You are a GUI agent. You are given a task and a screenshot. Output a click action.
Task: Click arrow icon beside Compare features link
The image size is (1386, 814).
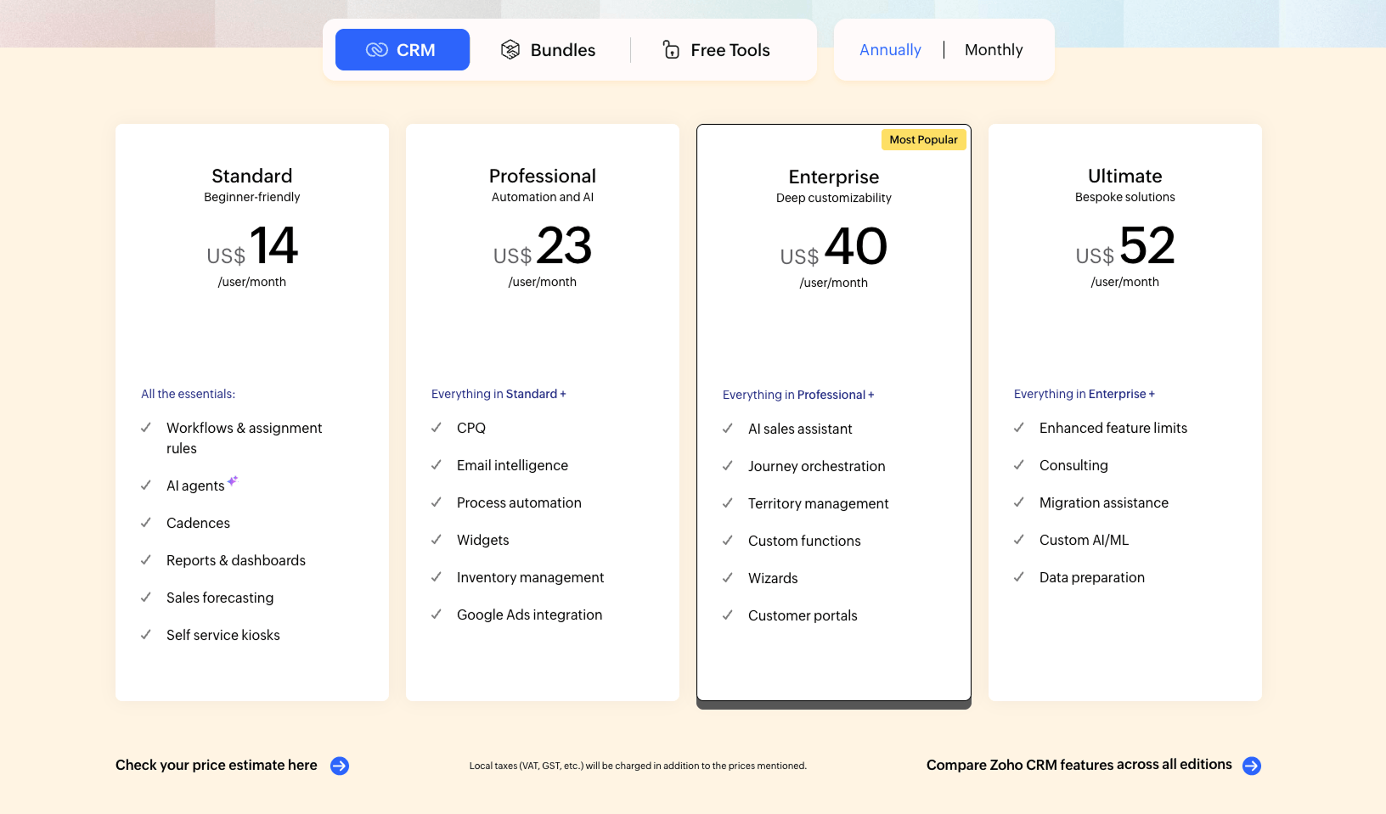click(x=1252, y=766)
